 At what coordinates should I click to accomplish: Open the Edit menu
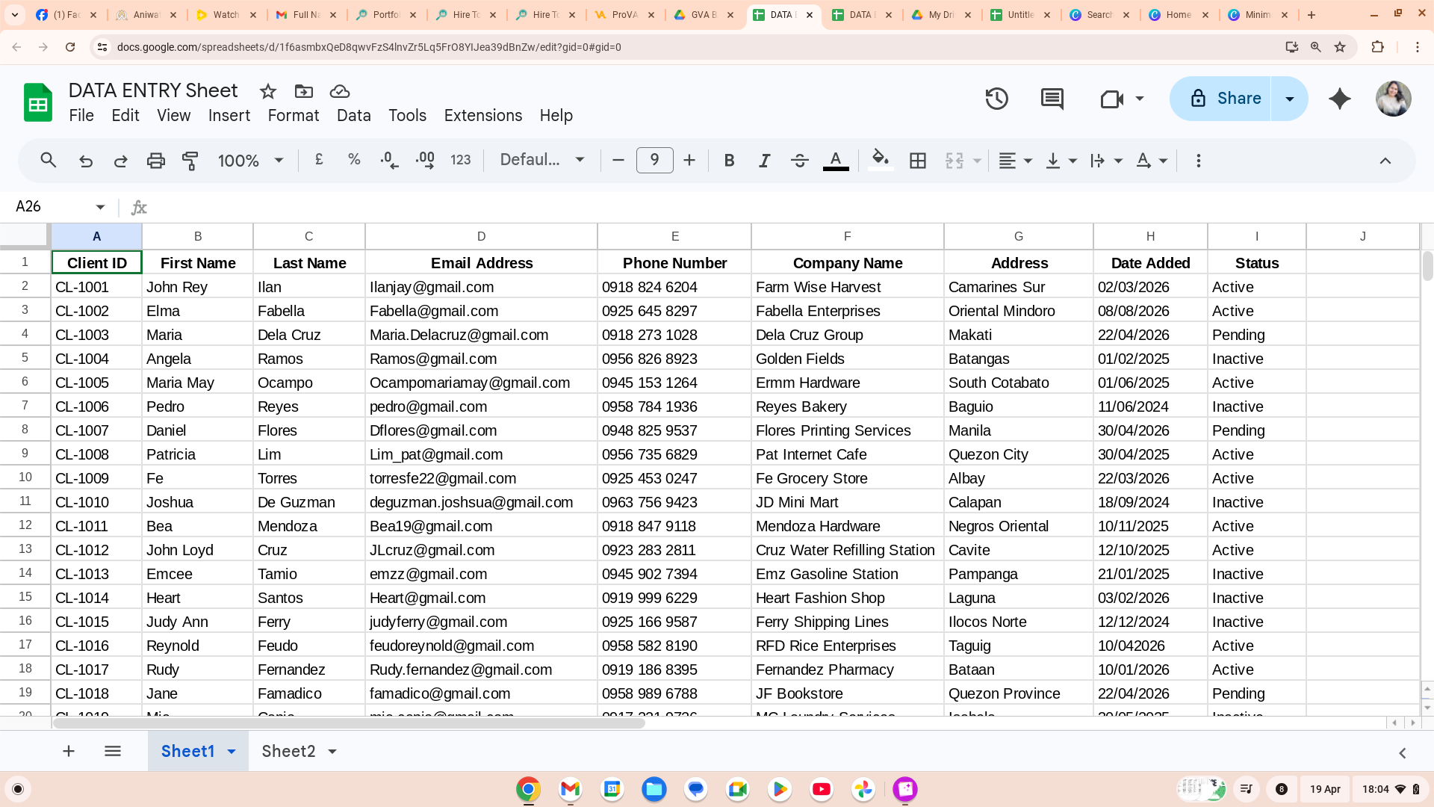click(x=125, y=116)
